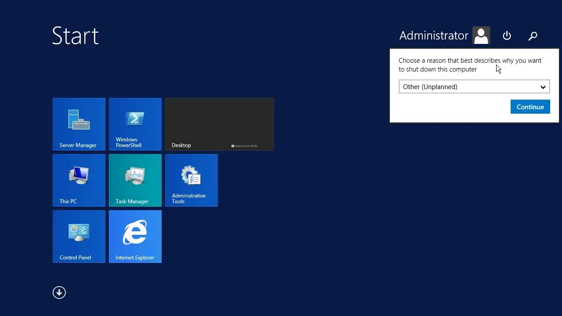Open the Desktop tile
This screenshot has height=316, width=562.
[x=220, y=124]
